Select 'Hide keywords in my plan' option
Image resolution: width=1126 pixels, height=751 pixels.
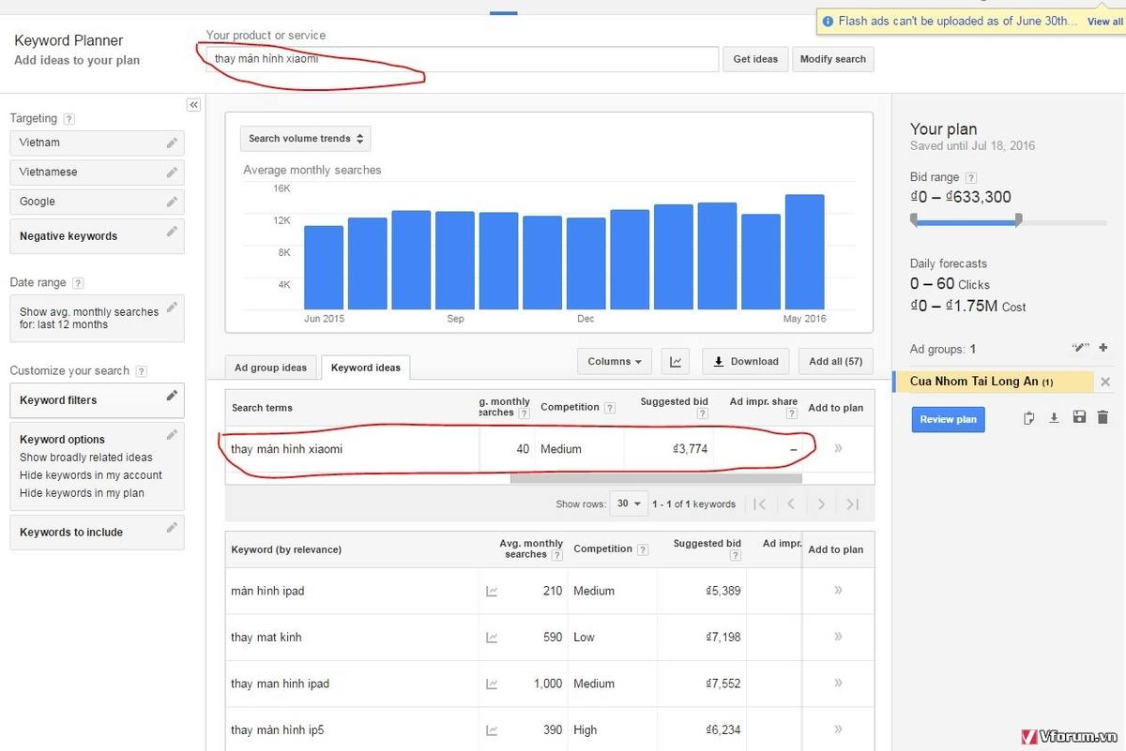pos(82,493)
